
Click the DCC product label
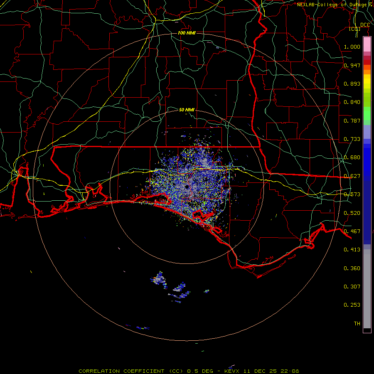(x=365, y=25)
